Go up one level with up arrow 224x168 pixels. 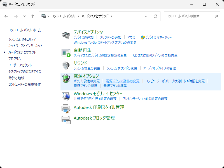point(32,16)
